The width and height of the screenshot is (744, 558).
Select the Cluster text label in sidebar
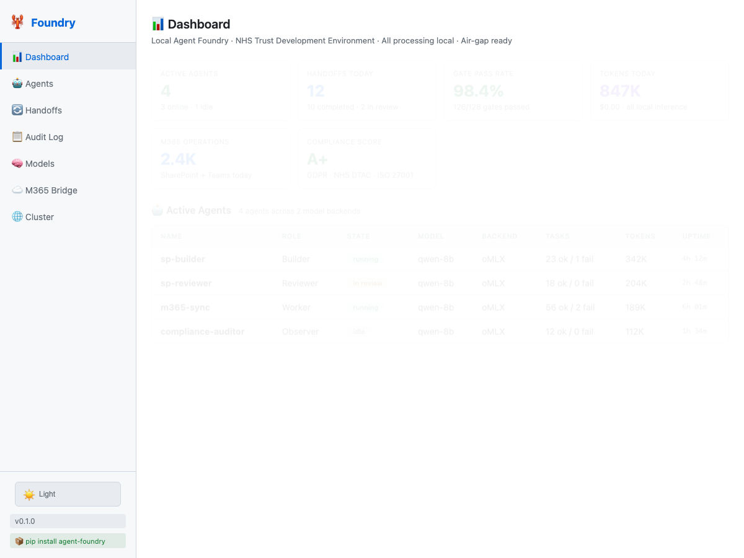pos(40,217)
